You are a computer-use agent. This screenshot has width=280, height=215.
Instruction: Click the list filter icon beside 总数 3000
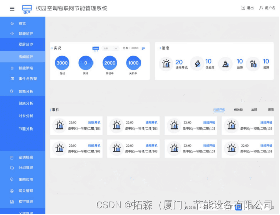(x=143, y=48)
